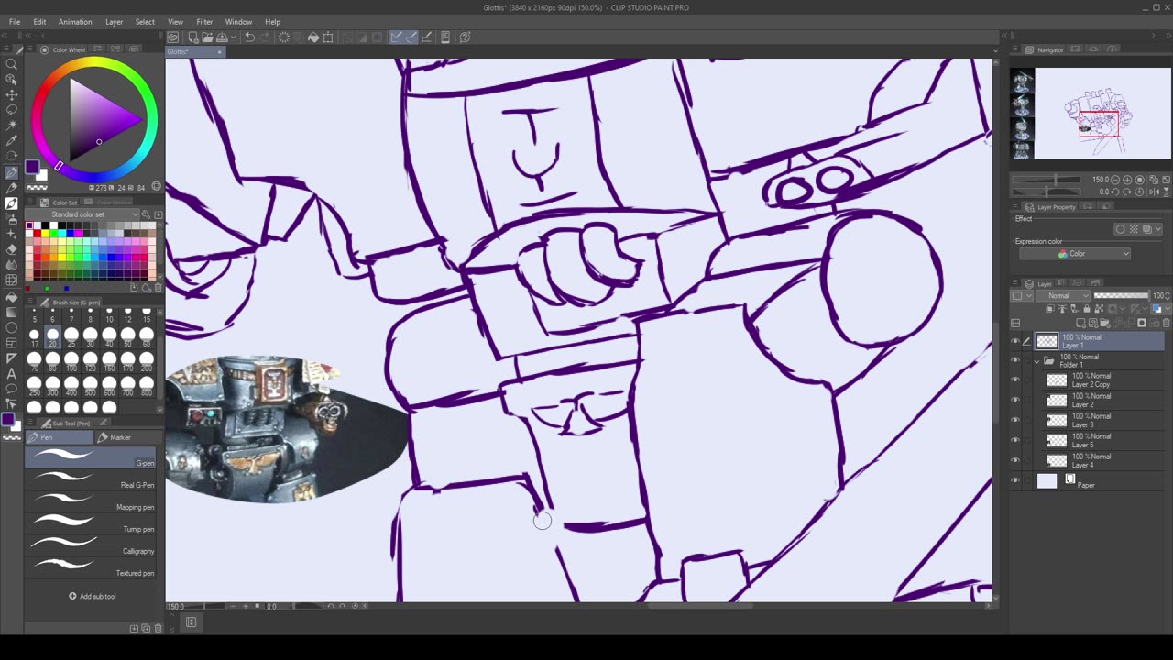Image resolution: width=1173 pixels, height=660 pixels.
Task: Open the File menu
Action: tap(15, 21)
